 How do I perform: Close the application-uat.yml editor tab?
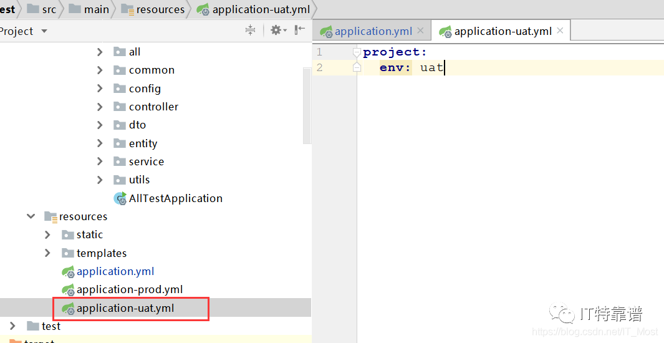pos(561,31)
